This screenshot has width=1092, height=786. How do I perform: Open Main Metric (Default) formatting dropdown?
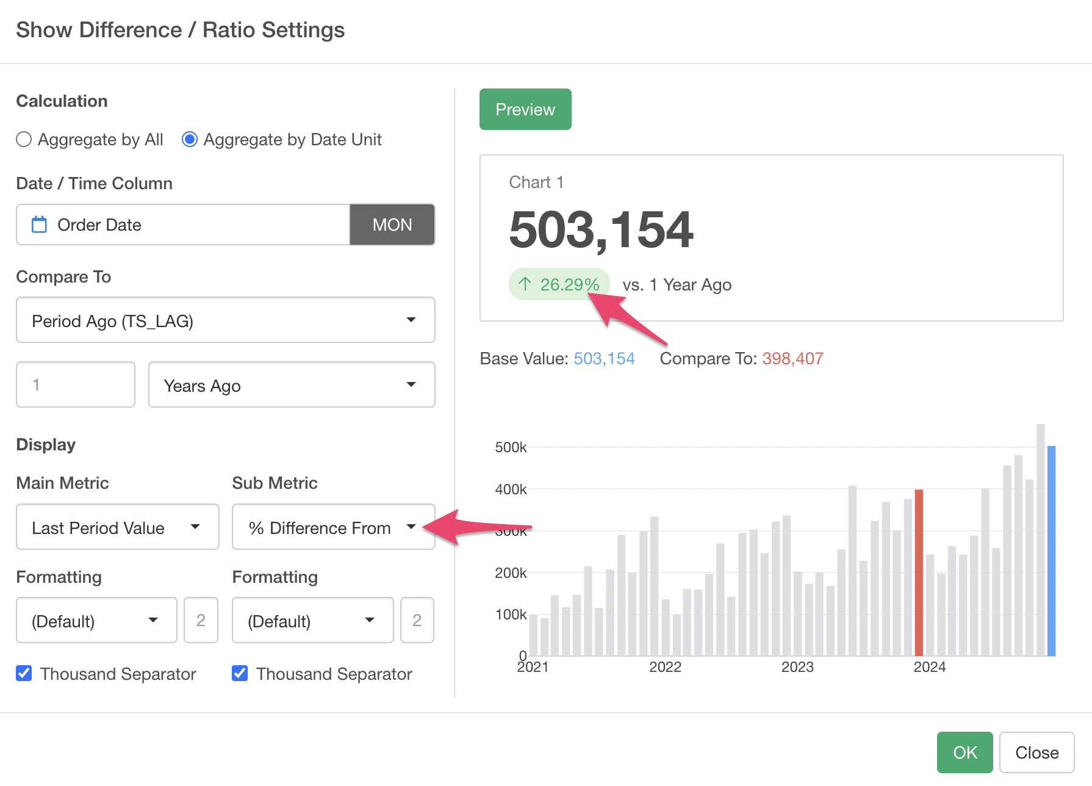click(96, 621)
